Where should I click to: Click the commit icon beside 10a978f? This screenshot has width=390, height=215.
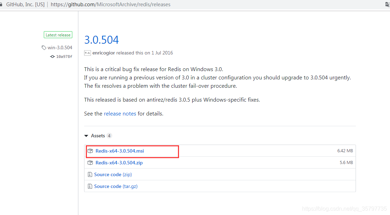coord(52,57)
